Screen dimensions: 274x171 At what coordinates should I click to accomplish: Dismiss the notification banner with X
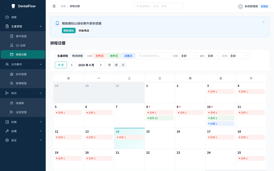coord(263,22)
